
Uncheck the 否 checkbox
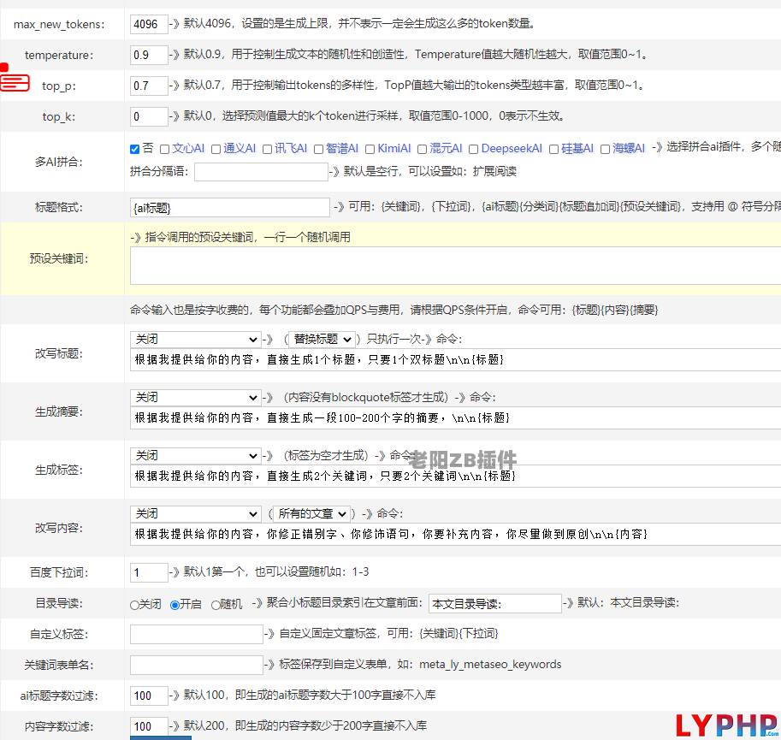[134, 149]
